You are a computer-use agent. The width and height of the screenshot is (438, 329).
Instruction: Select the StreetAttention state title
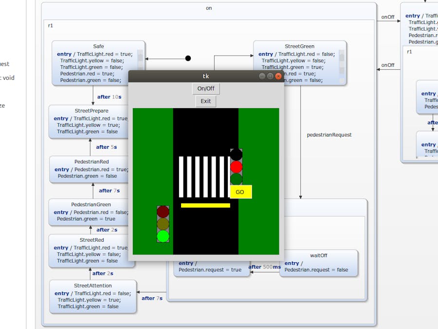tap(93, 286)
